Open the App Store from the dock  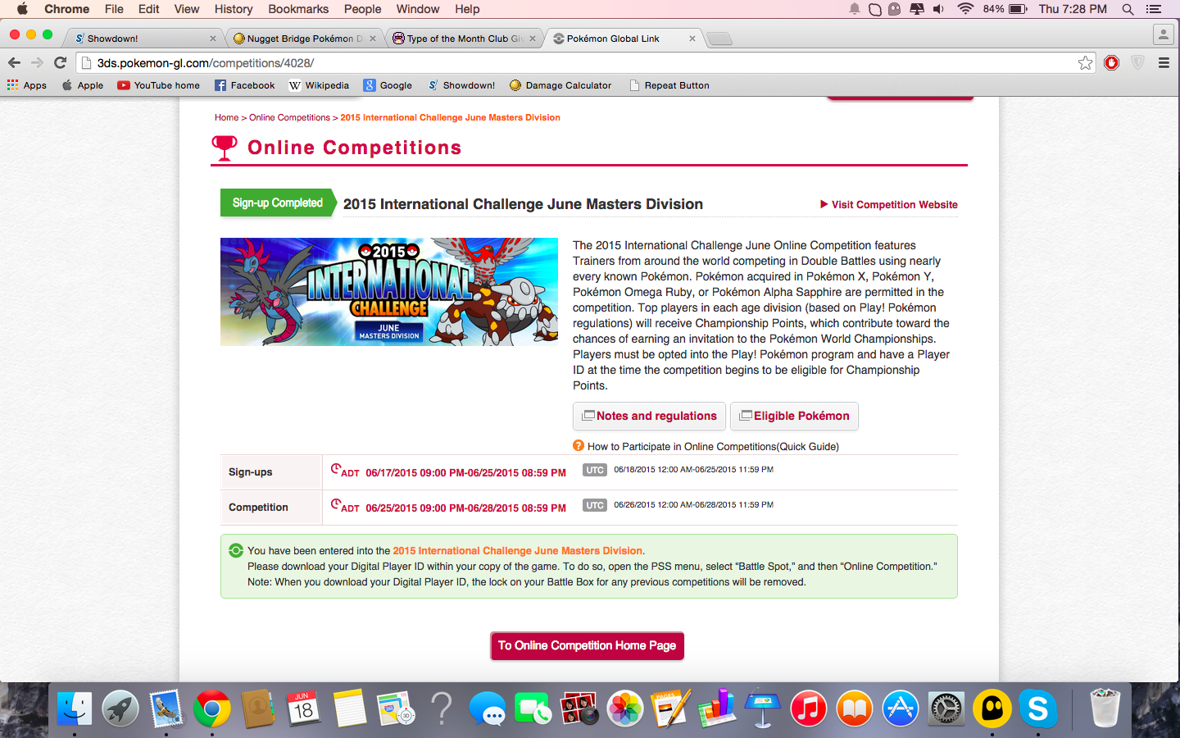coord(901,708)
